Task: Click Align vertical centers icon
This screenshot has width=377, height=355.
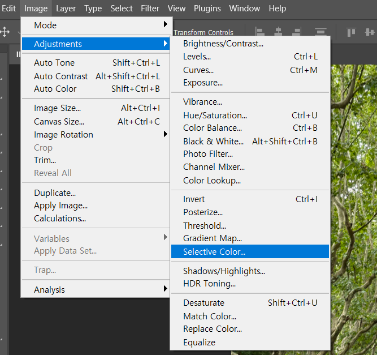Action: (370, 32)
